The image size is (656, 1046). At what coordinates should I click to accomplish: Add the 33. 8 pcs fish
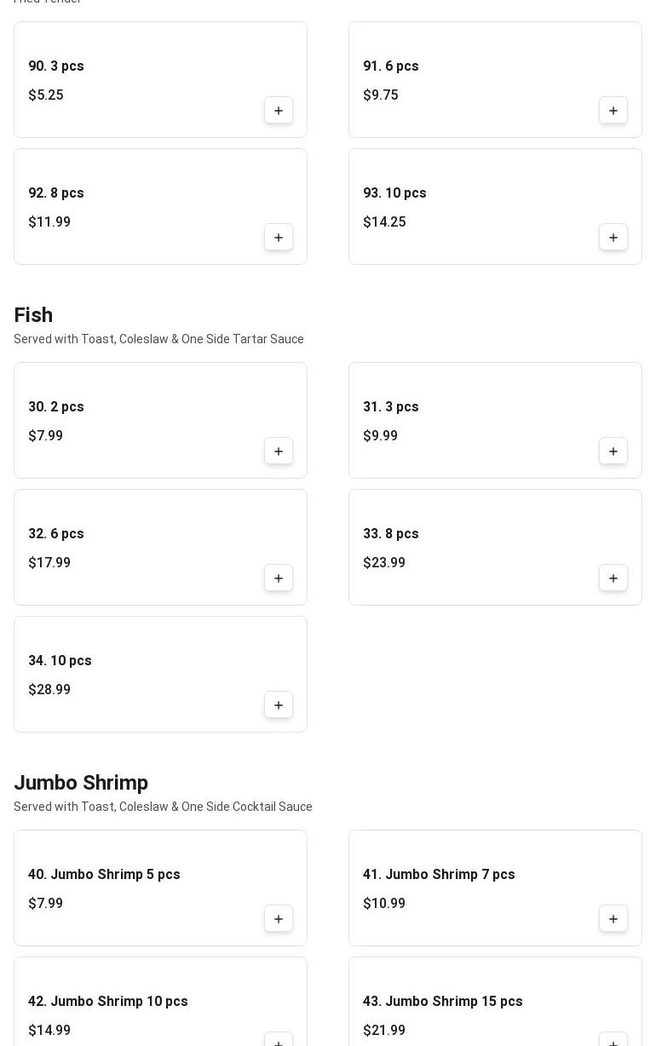pos(613,578)
